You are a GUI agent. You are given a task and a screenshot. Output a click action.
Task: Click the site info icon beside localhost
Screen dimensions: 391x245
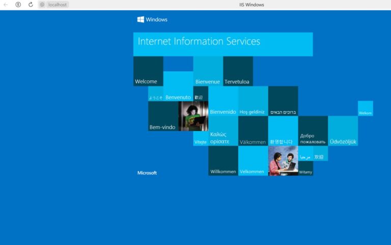point(42,5)
